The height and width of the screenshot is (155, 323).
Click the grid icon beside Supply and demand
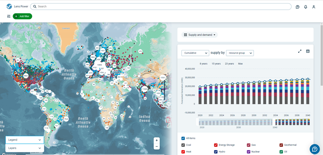pos(185,35)
